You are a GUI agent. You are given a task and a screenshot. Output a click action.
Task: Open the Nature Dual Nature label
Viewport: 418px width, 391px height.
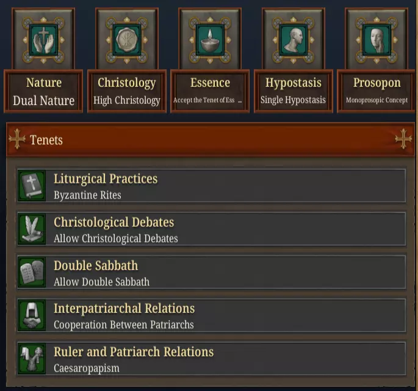44,92
